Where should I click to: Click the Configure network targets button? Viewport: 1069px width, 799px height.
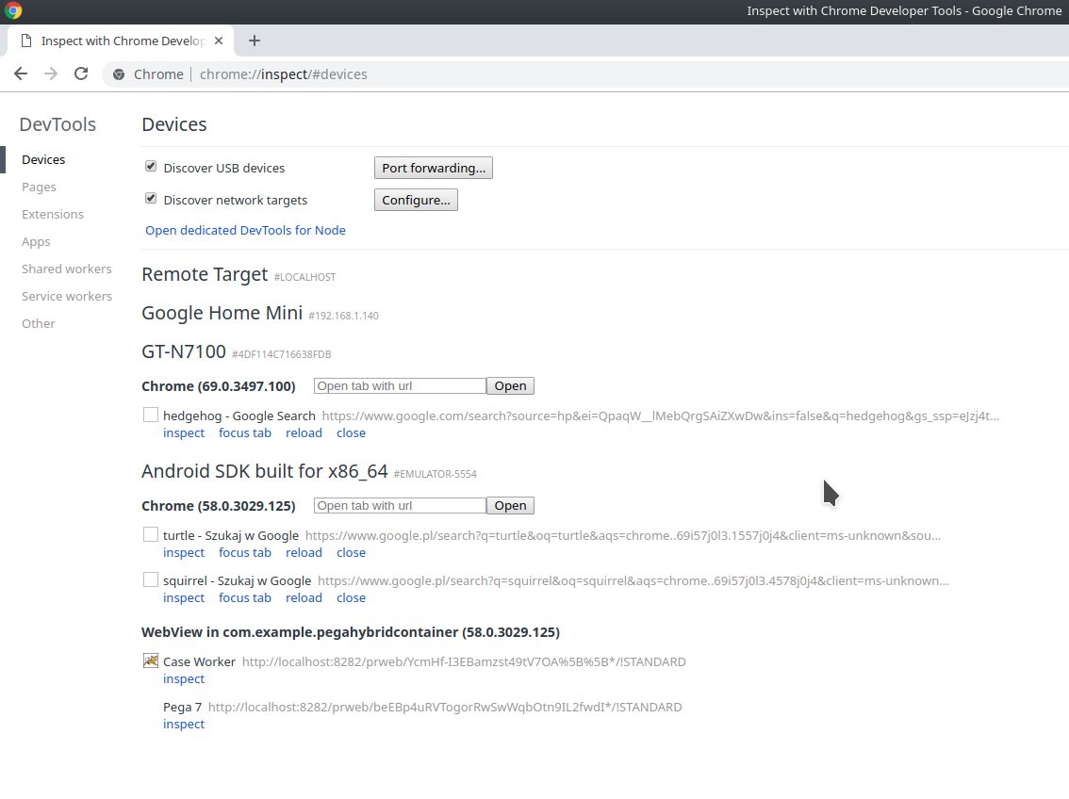pos(416,200)
